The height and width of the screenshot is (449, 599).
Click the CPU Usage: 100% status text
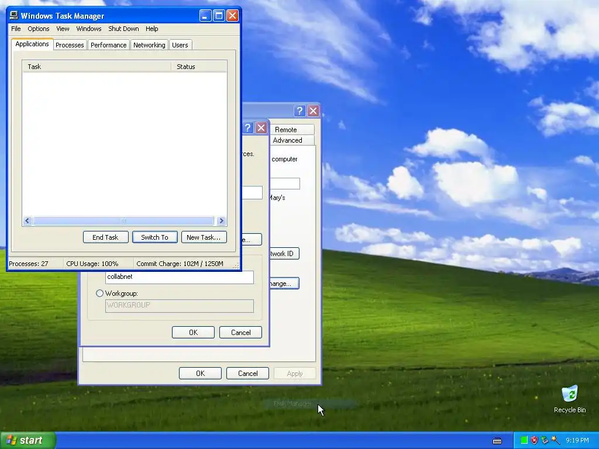(92, 264)
